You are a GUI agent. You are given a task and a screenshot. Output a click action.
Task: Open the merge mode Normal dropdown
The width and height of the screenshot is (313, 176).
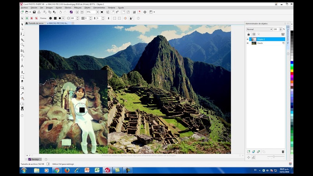(x=259, y=30)
